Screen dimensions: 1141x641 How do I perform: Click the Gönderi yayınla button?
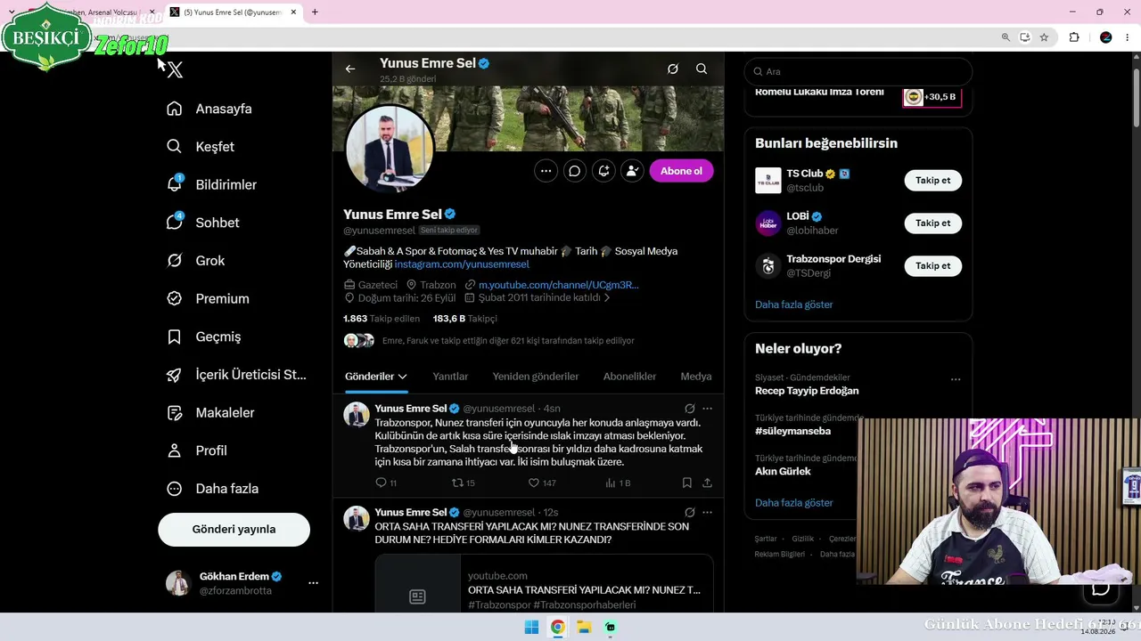[234, 529]
